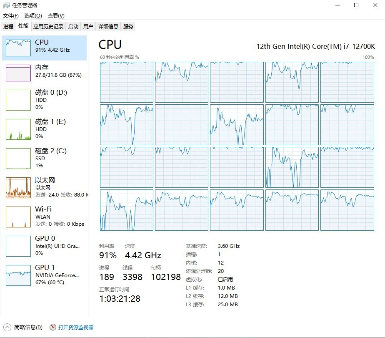Switch to the 启动 tab

pos(73,26)
